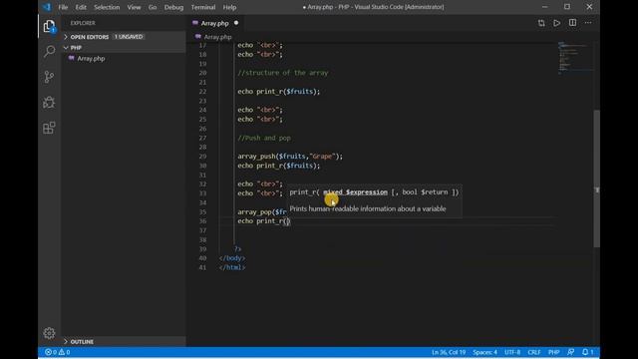Image resolution: width=638 pixels, height=359 pixels.
Task: Open the More Actions ellipsis menu
Action: (588, 23)
